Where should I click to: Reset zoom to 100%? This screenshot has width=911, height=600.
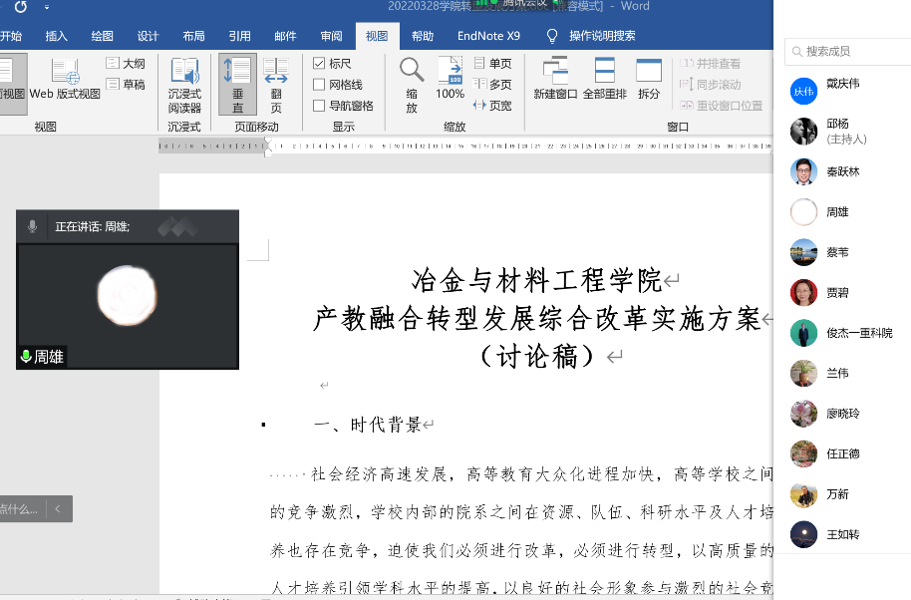click(450, 80)
